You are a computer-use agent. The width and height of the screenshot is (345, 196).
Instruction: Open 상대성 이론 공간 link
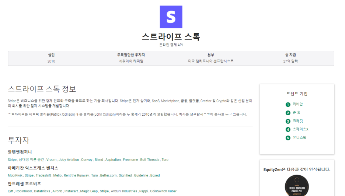pos(31,160)
